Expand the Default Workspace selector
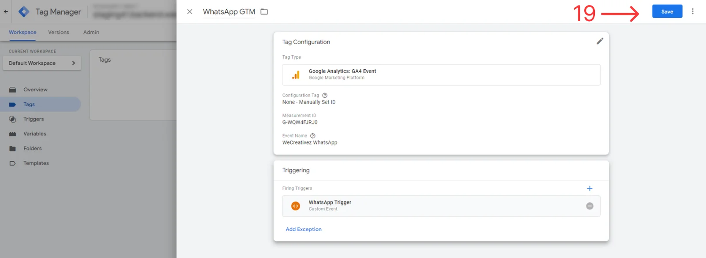706x258 pixels. (x=42, y=63)
